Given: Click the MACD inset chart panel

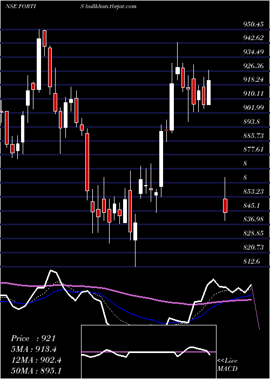Looking at the screenshot, I should [148, 352].
